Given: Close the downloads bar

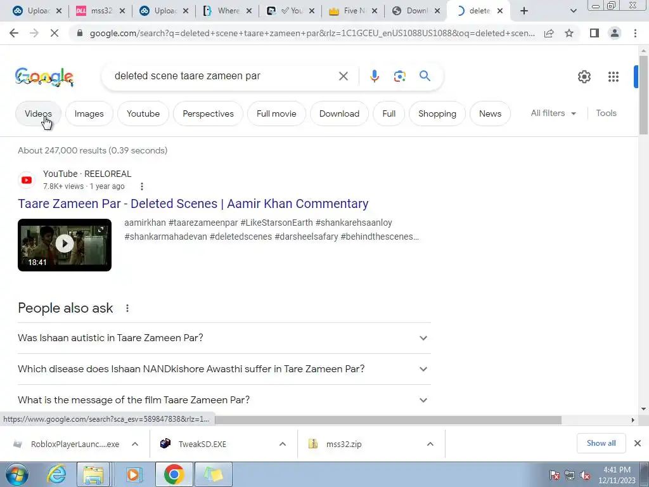Looking at the screenshot, I should [638, 443].
